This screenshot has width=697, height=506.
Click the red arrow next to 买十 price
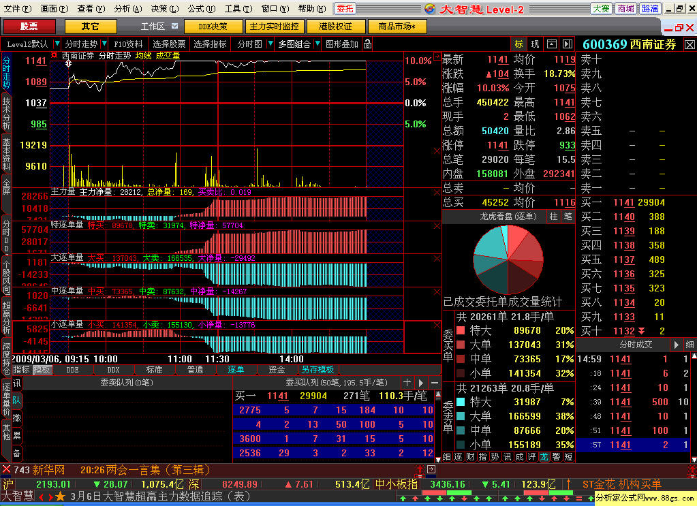641,331
